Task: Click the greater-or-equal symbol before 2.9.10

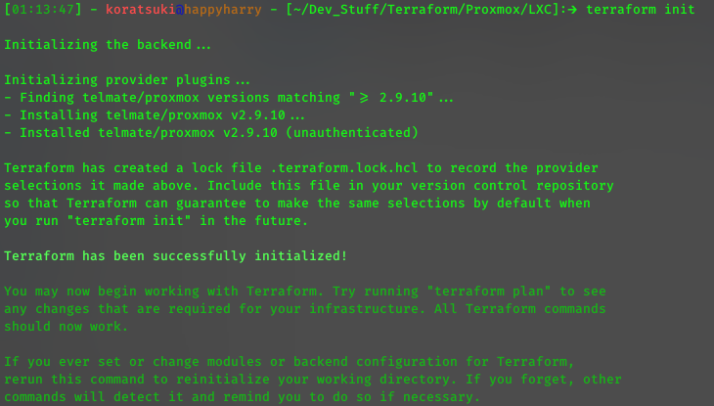Action: [x=364, y=98]
